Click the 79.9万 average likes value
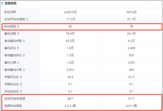 [x=70, y=34]
